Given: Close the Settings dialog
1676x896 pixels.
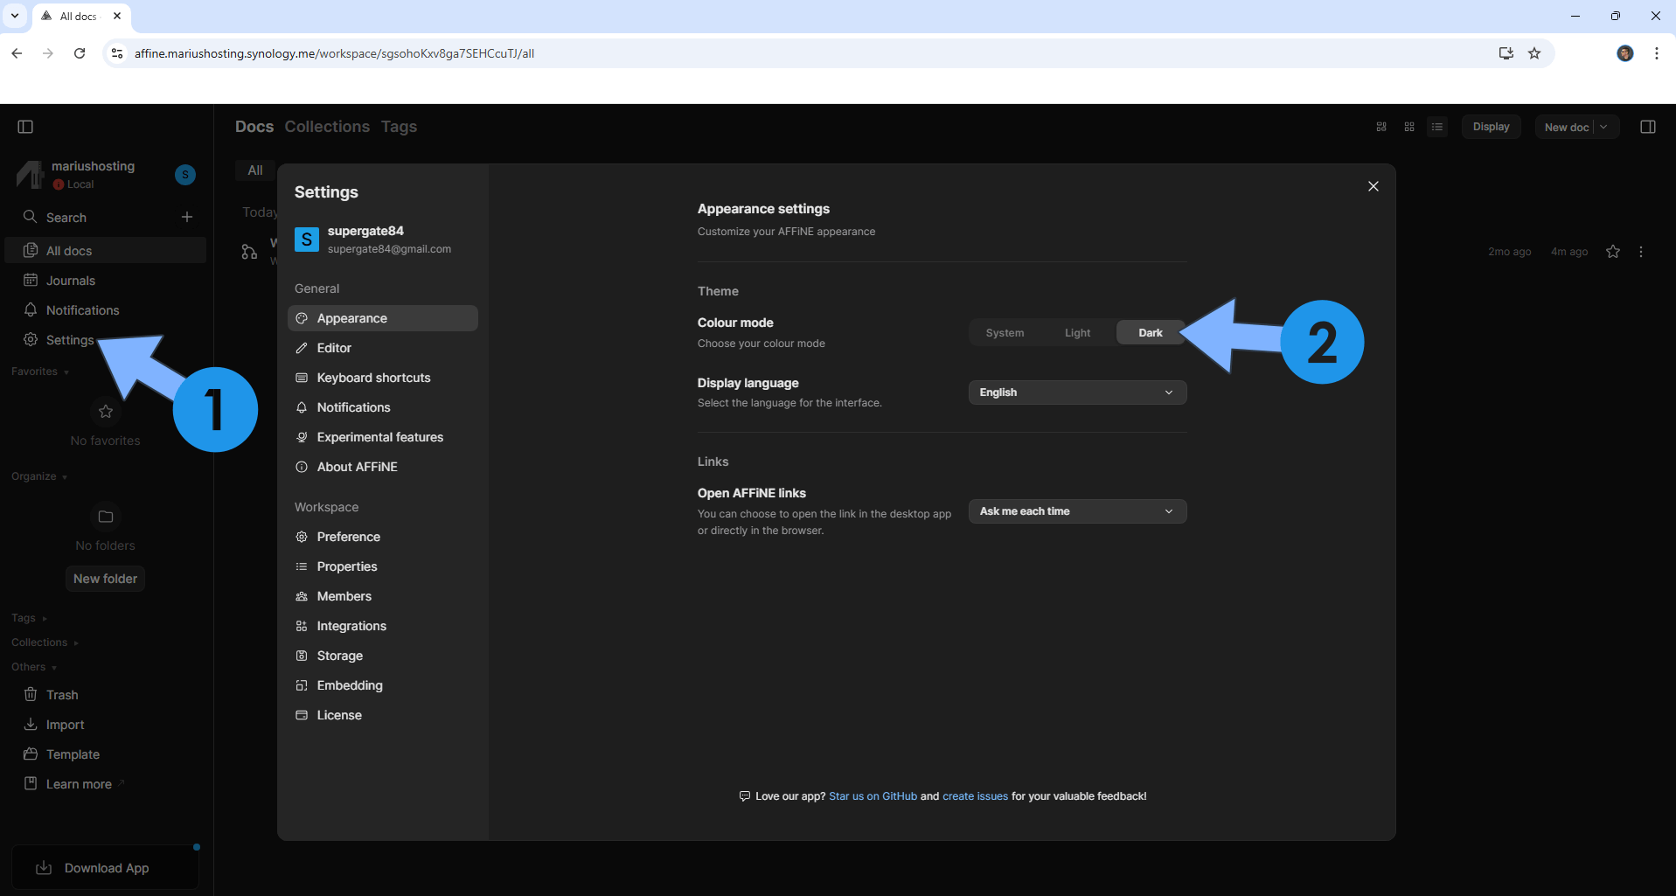Looking at the screenshot, I should (x=1373, y=186).
